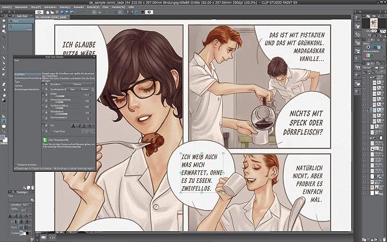This screenshot has width=387, height=242.
Task: Open the Normal blend mode dropdown
Action: point(369,67)
